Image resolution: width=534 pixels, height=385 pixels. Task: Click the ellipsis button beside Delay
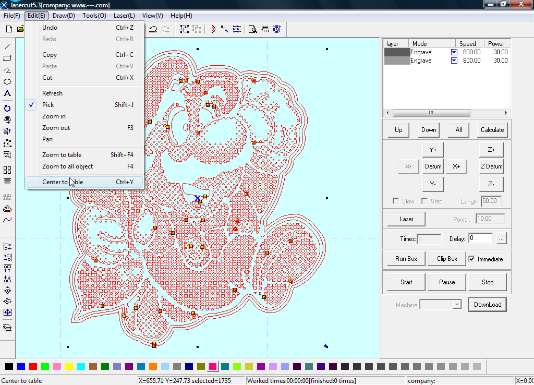coord(501,238)
